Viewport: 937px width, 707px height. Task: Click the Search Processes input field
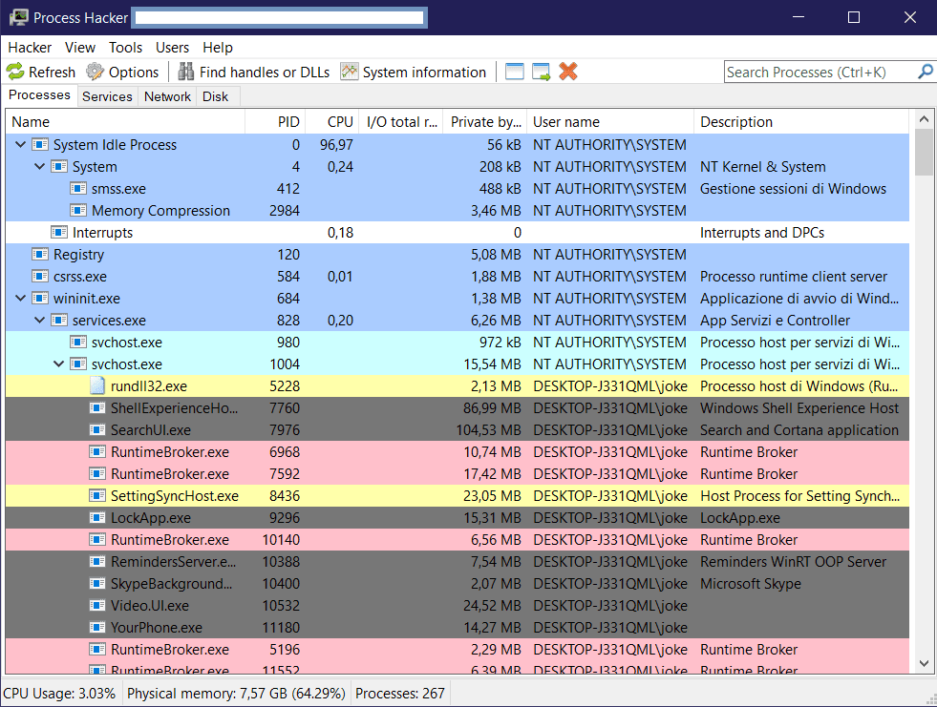(819, 72)
